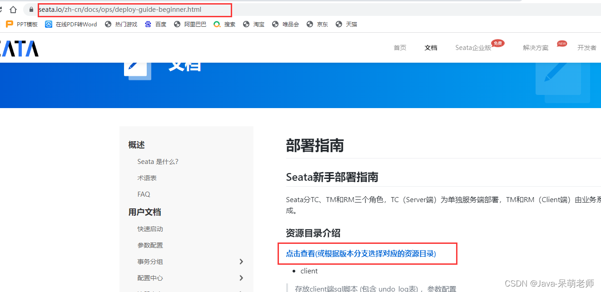This screenshot has height=292, width=601.
Task: Open 解决方案 navigation item
Action: 536,48
